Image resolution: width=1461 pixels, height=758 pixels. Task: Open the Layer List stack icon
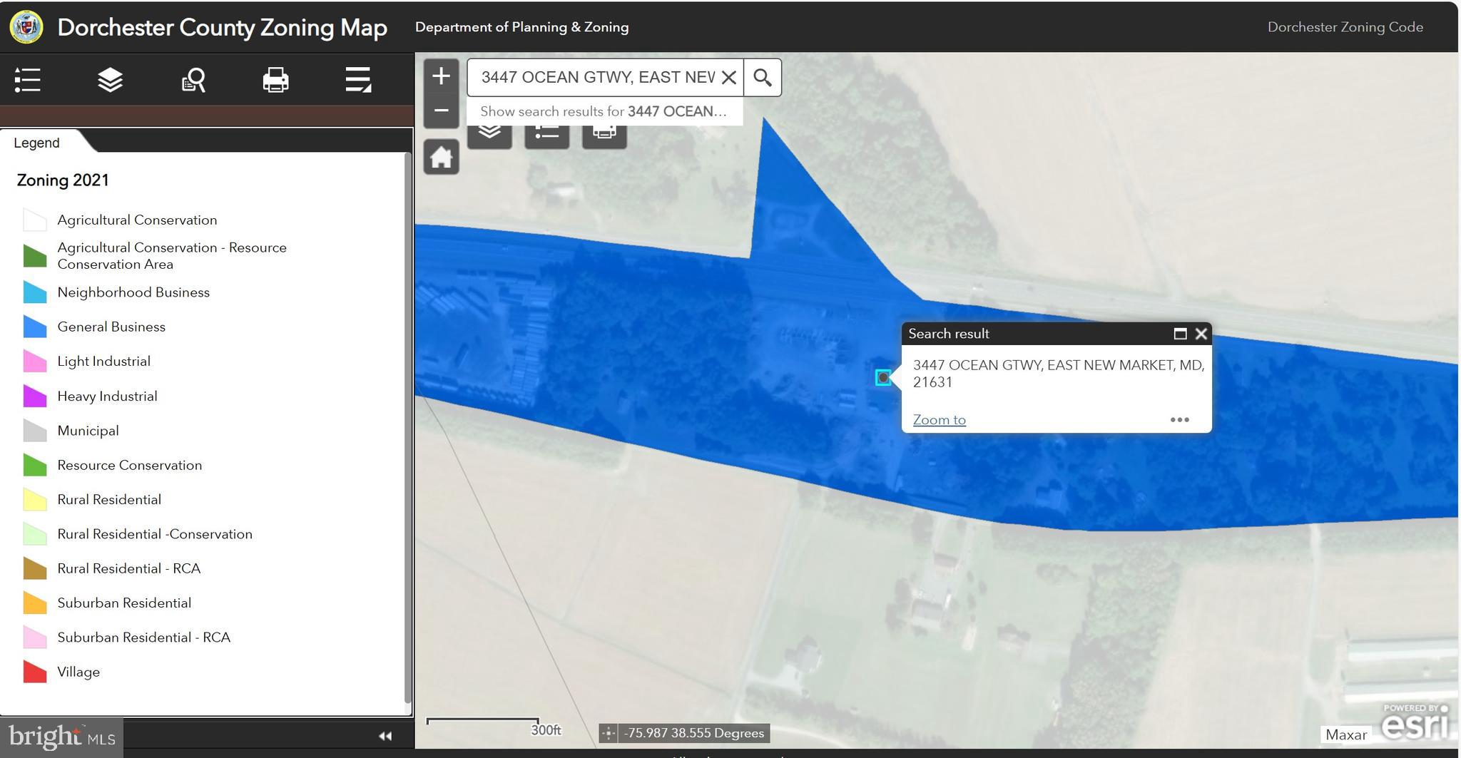point(110,80)
